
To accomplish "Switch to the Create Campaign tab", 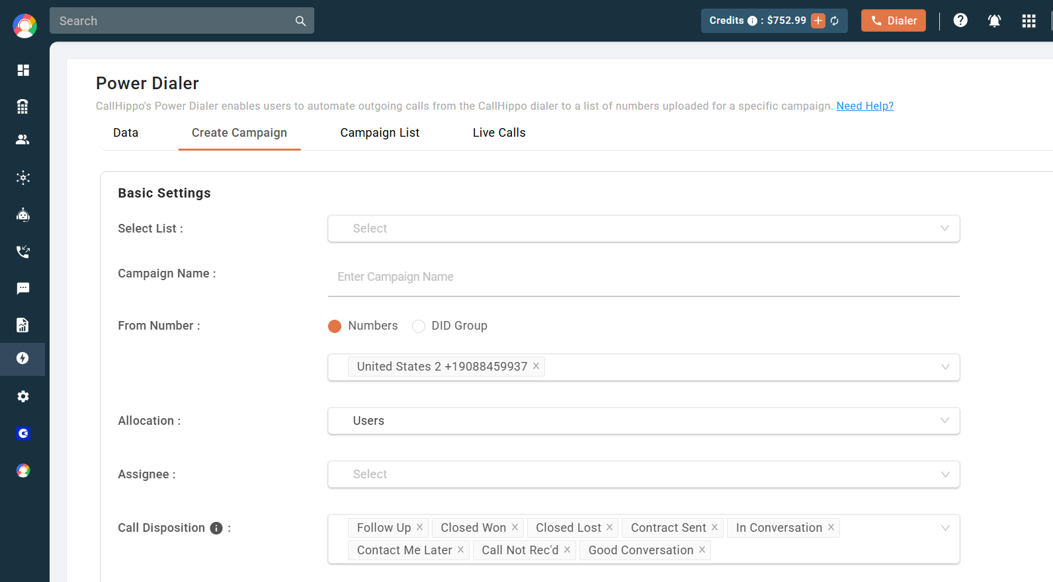I will 239,133.
